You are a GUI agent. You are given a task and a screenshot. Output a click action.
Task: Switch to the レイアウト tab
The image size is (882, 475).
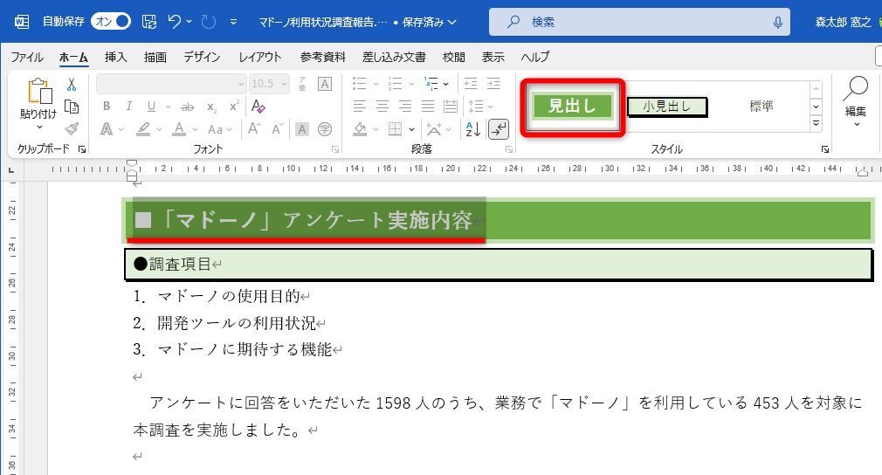[260, 57]
